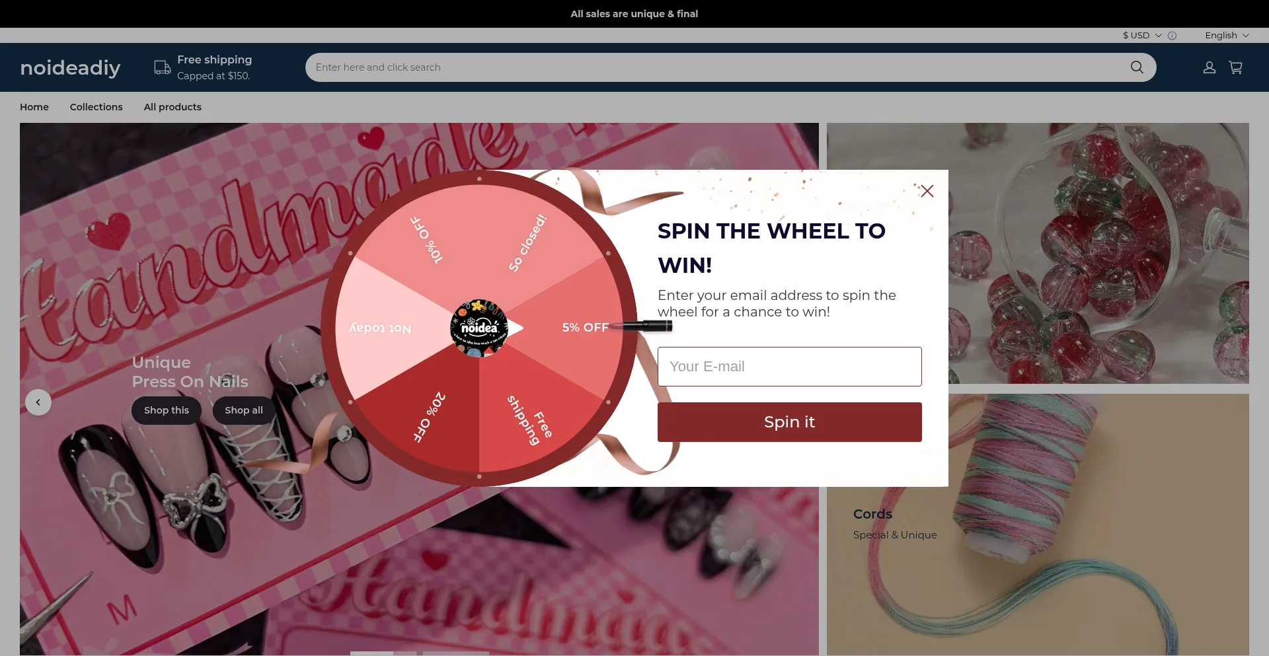Click the previous slide arrow

pyautogui.click(x=38, y=402)
